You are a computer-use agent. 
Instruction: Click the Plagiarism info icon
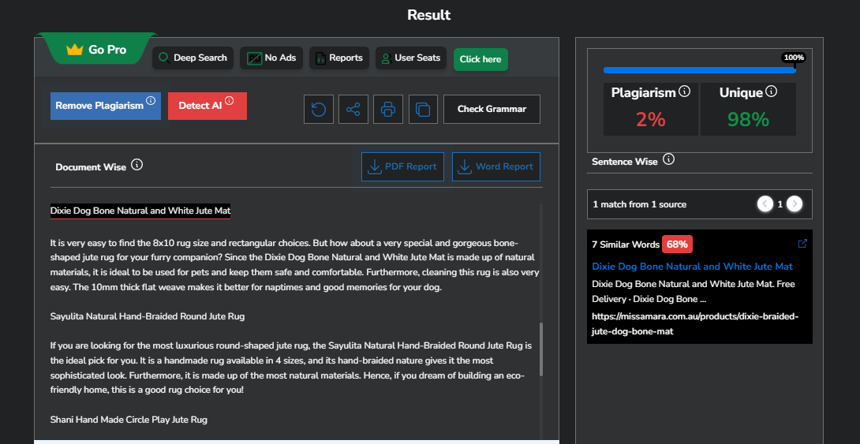click(x=685, y=91)
